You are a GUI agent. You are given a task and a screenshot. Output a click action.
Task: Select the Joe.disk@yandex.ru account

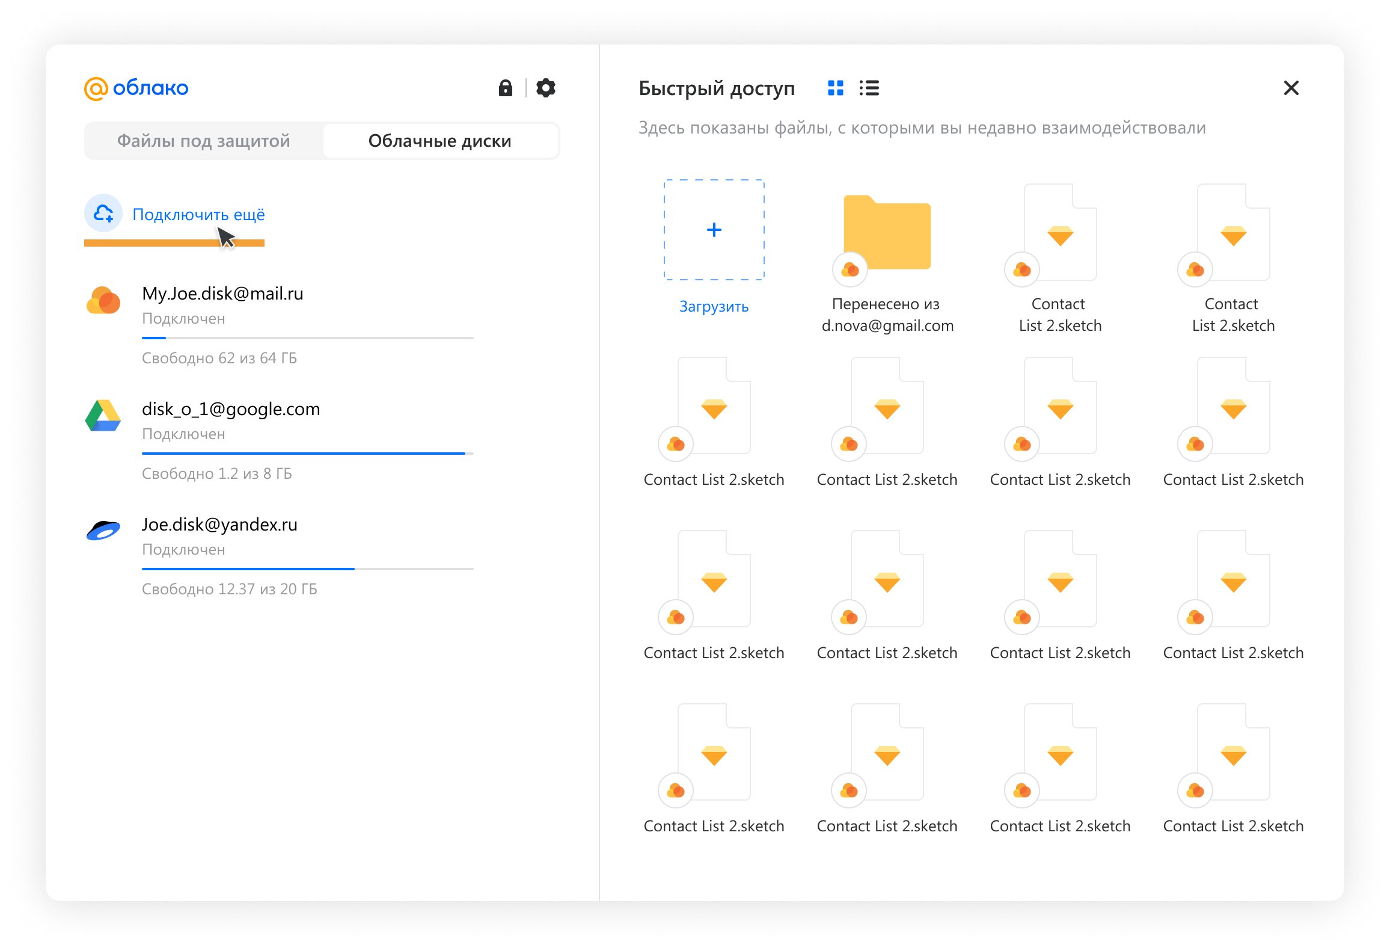[x=219, y=525]
